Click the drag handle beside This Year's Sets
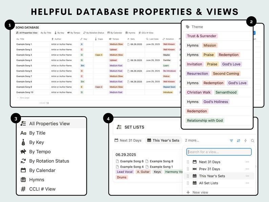269x202 pixels. click(x=188, y=176)
